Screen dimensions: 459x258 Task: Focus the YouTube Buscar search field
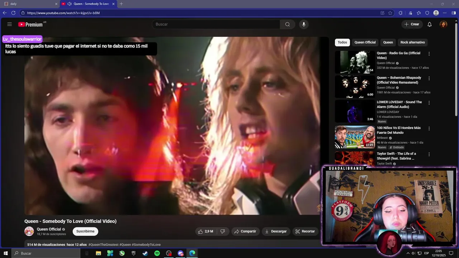pyautogui.click(x=216, y=24)
